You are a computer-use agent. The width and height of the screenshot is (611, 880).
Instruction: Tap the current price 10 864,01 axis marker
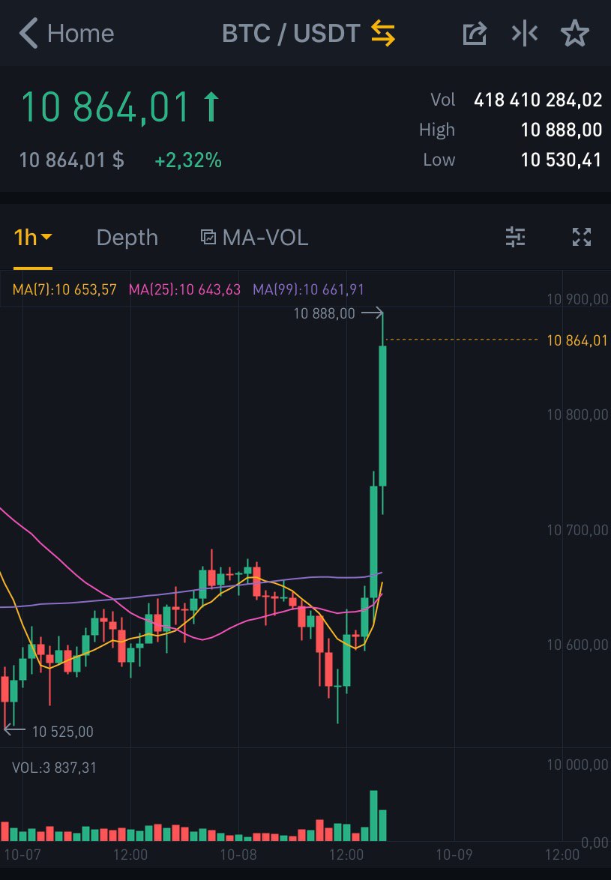click(577, 341)
